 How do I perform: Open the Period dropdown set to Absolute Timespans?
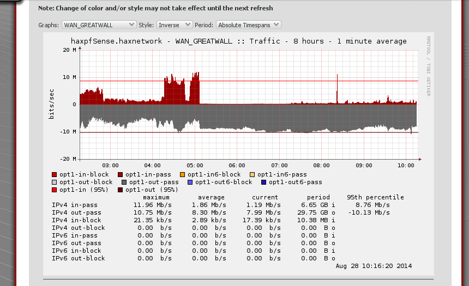pos(248,25)
